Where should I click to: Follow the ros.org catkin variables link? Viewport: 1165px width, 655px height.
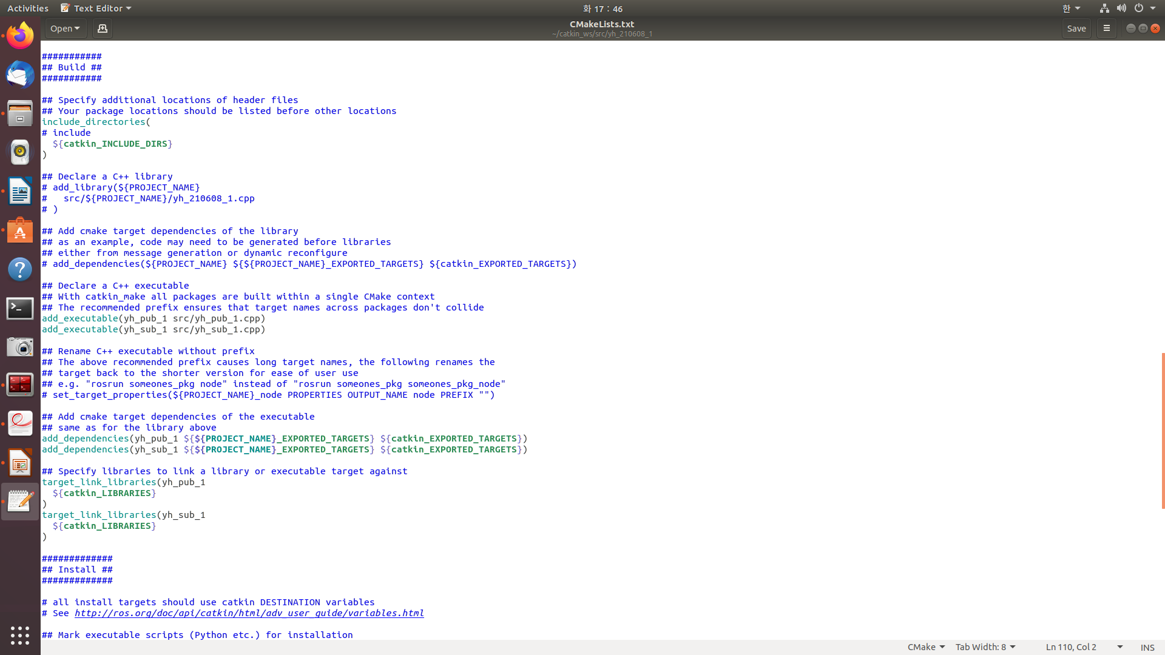(249, 613)
